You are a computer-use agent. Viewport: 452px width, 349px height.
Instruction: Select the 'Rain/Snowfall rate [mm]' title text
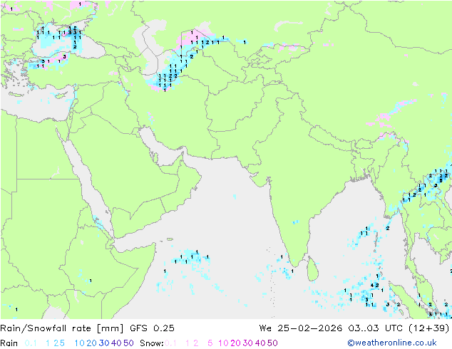coord(62,328)
